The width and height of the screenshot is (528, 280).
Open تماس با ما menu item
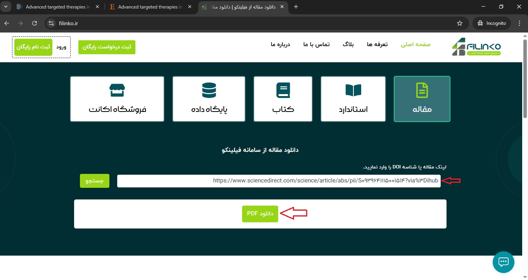coord(316,45)
